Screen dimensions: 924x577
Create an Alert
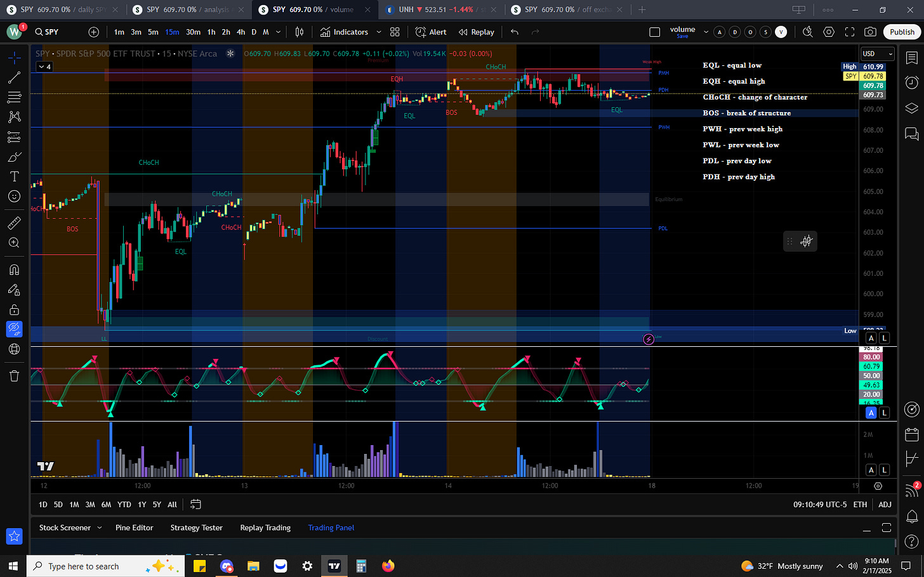click(x=431, y=32)
